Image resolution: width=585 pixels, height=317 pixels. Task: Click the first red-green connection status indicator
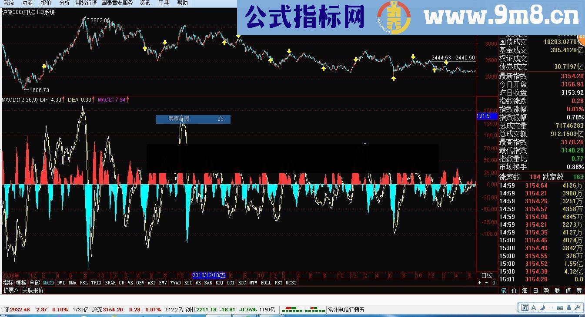[292, 310]
